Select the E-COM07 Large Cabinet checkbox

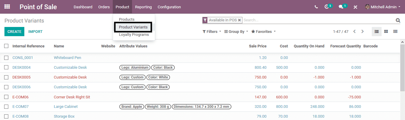(x=6, y=106)
